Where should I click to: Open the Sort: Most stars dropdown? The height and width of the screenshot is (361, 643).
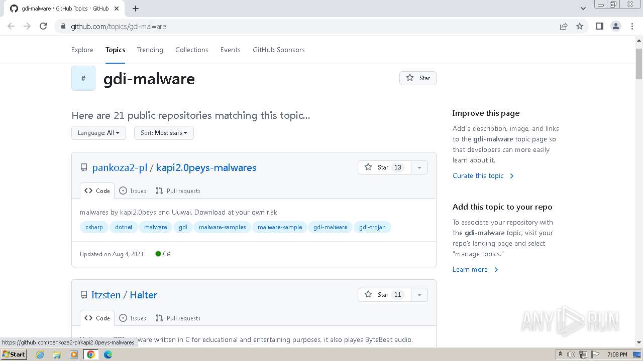click(x=164, y=133)
